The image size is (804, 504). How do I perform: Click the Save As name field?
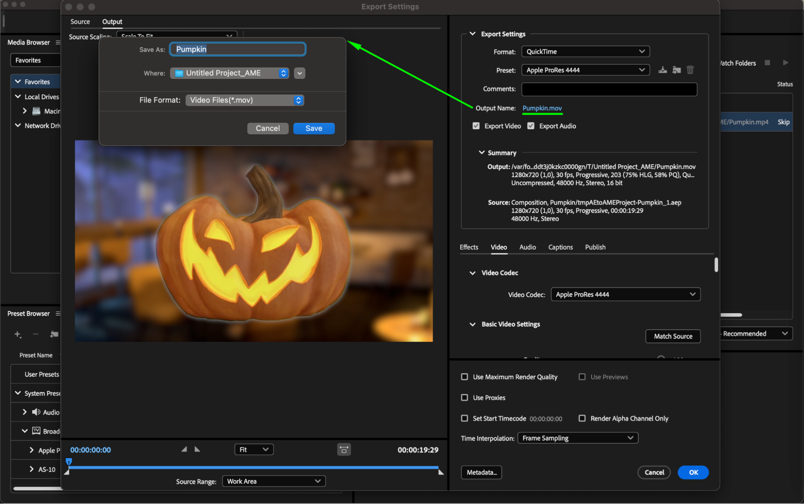tap(238, 49)
